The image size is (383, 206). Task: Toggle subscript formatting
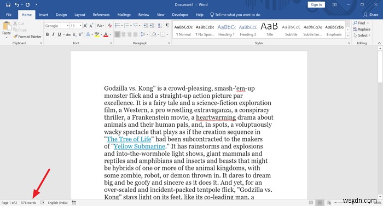click(x=74, y=34)
